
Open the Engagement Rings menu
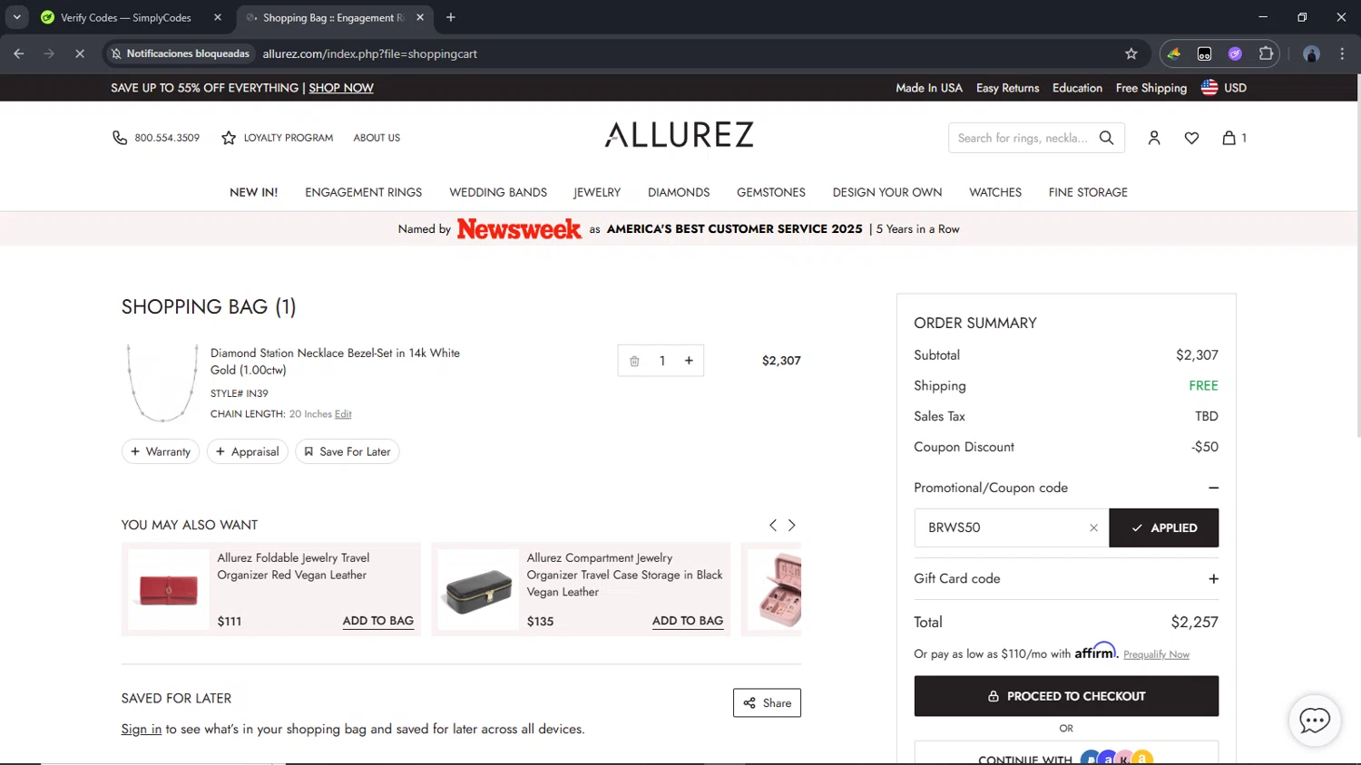coord(364,192)
